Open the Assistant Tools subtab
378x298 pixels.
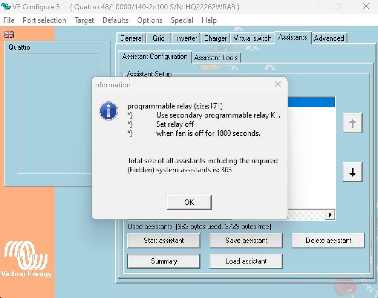pyautogui.click(x=216, y=57)
